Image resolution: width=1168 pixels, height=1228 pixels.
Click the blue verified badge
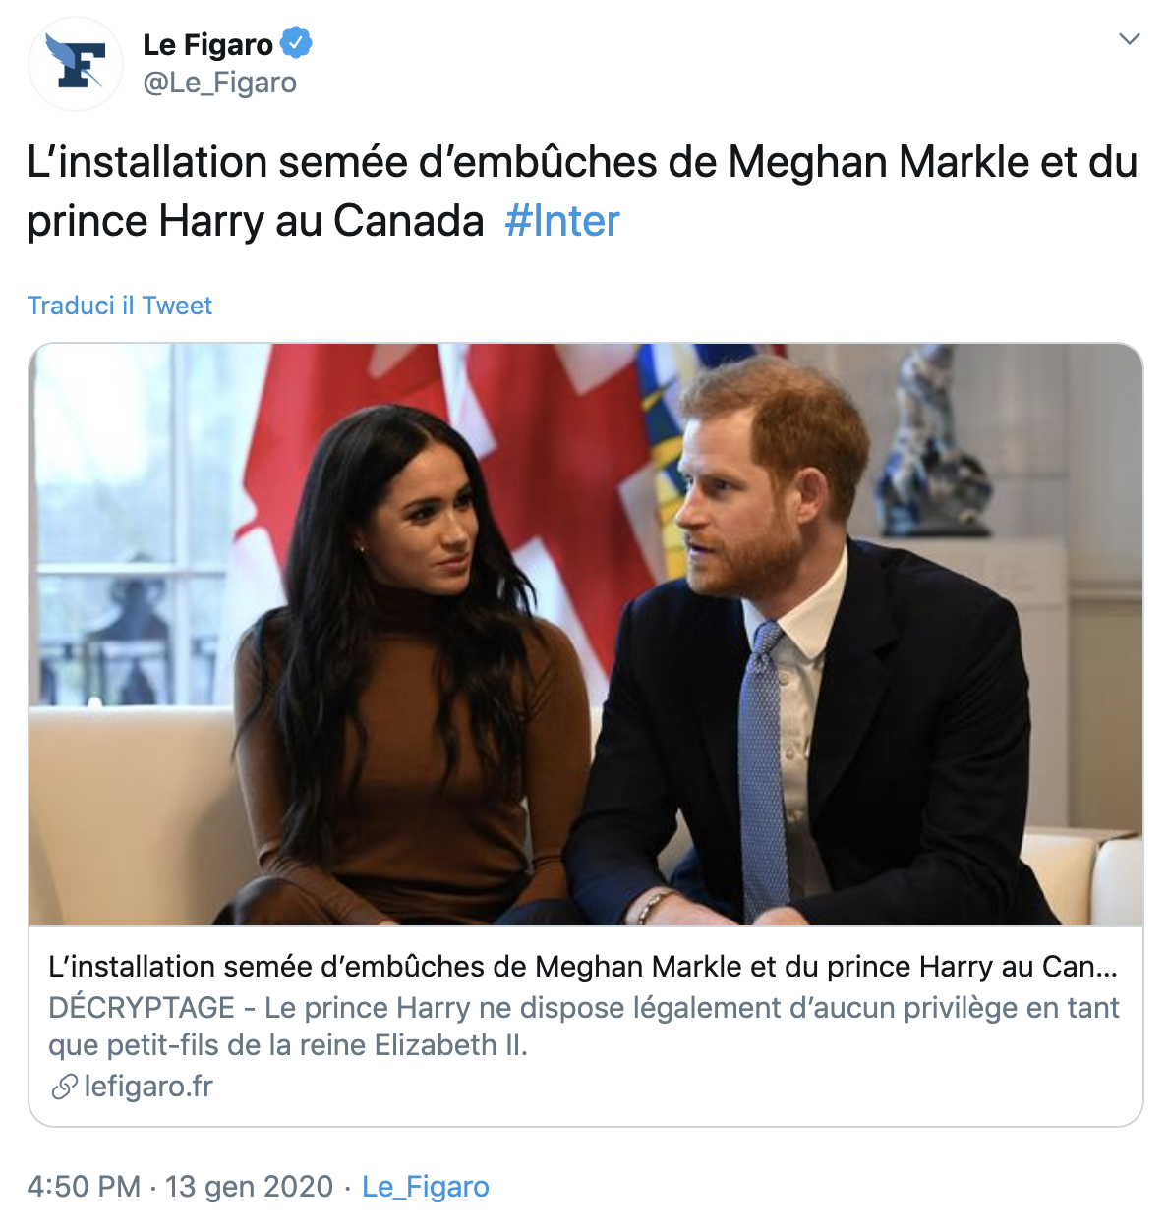296,43
